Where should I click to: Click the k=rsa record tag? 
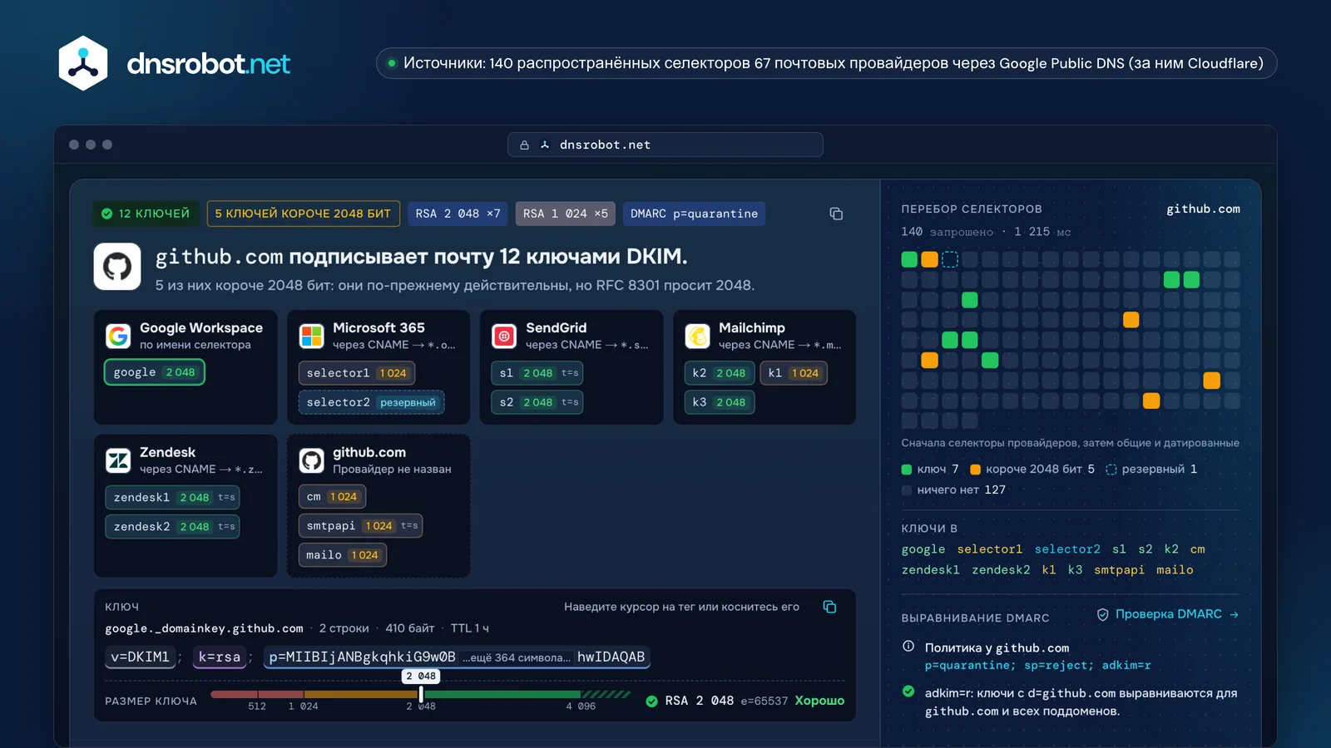pos(219,657)
